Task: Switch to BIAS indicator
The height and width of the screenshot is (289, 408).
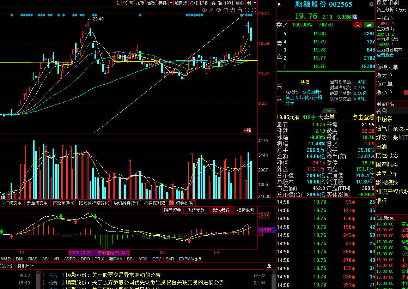Action: coord(33,259)
